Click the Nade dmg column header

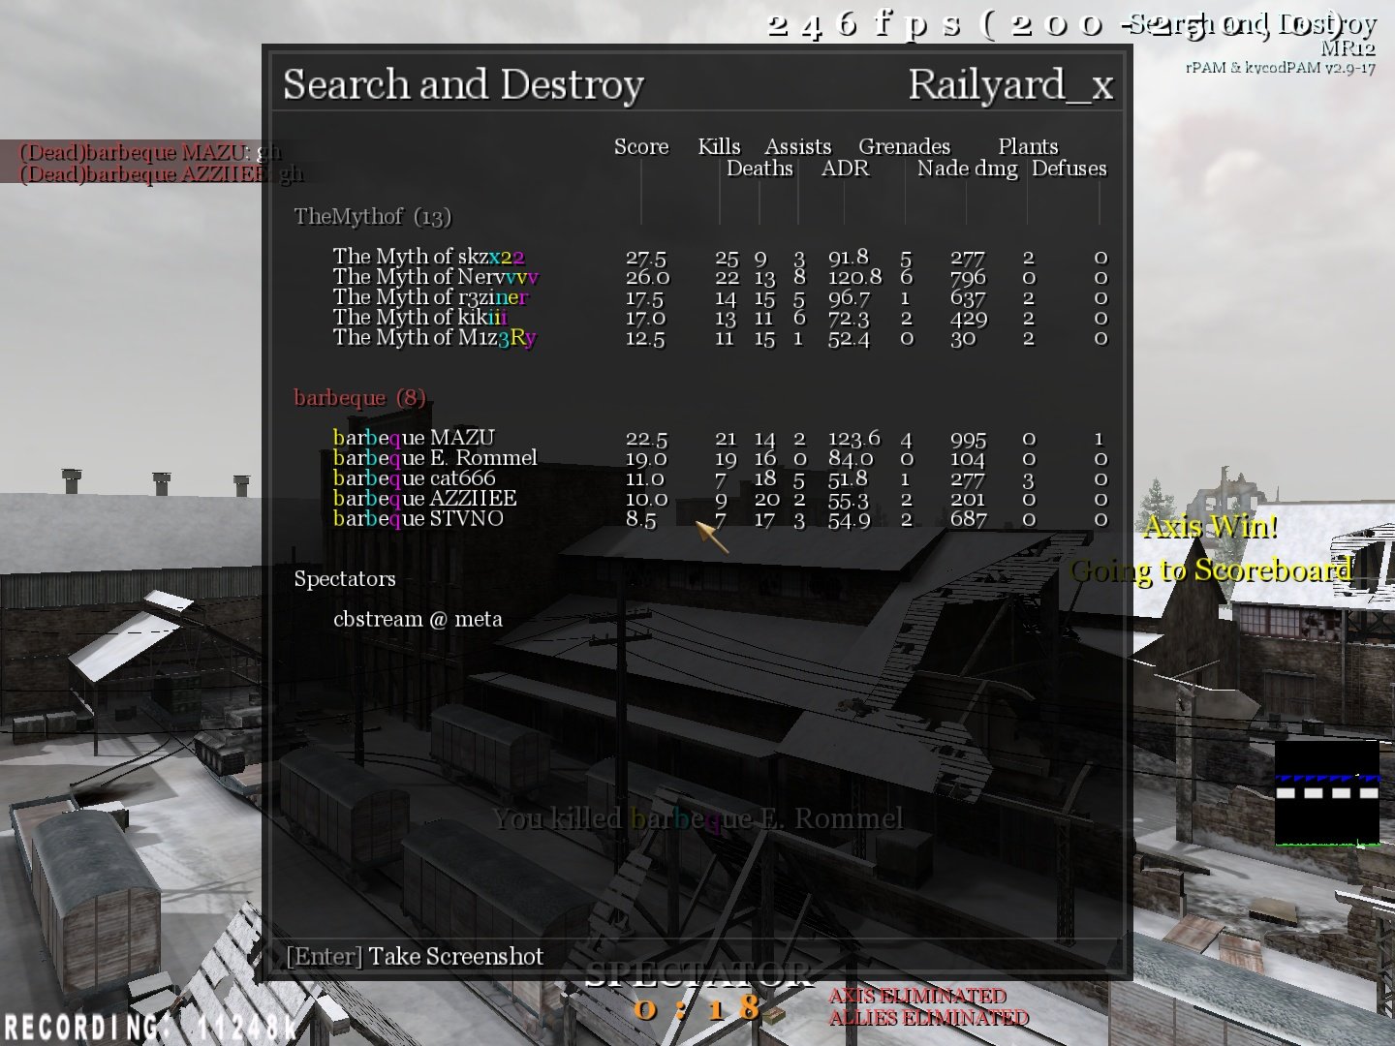click(967, 169)
